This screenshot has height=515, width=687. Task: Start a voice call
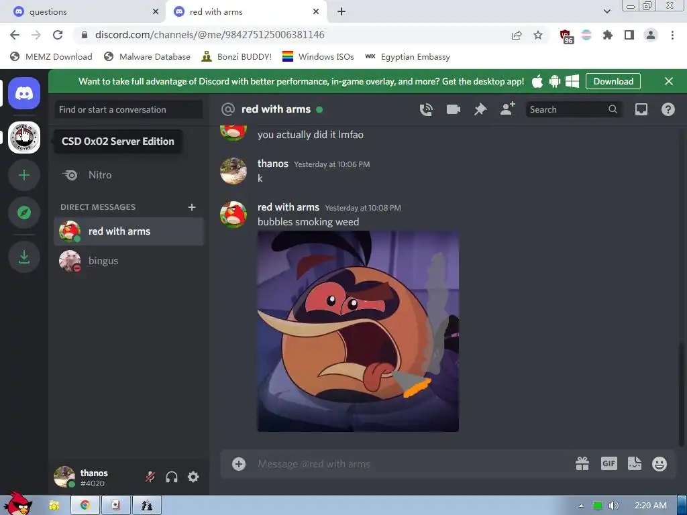click(426, 109)
